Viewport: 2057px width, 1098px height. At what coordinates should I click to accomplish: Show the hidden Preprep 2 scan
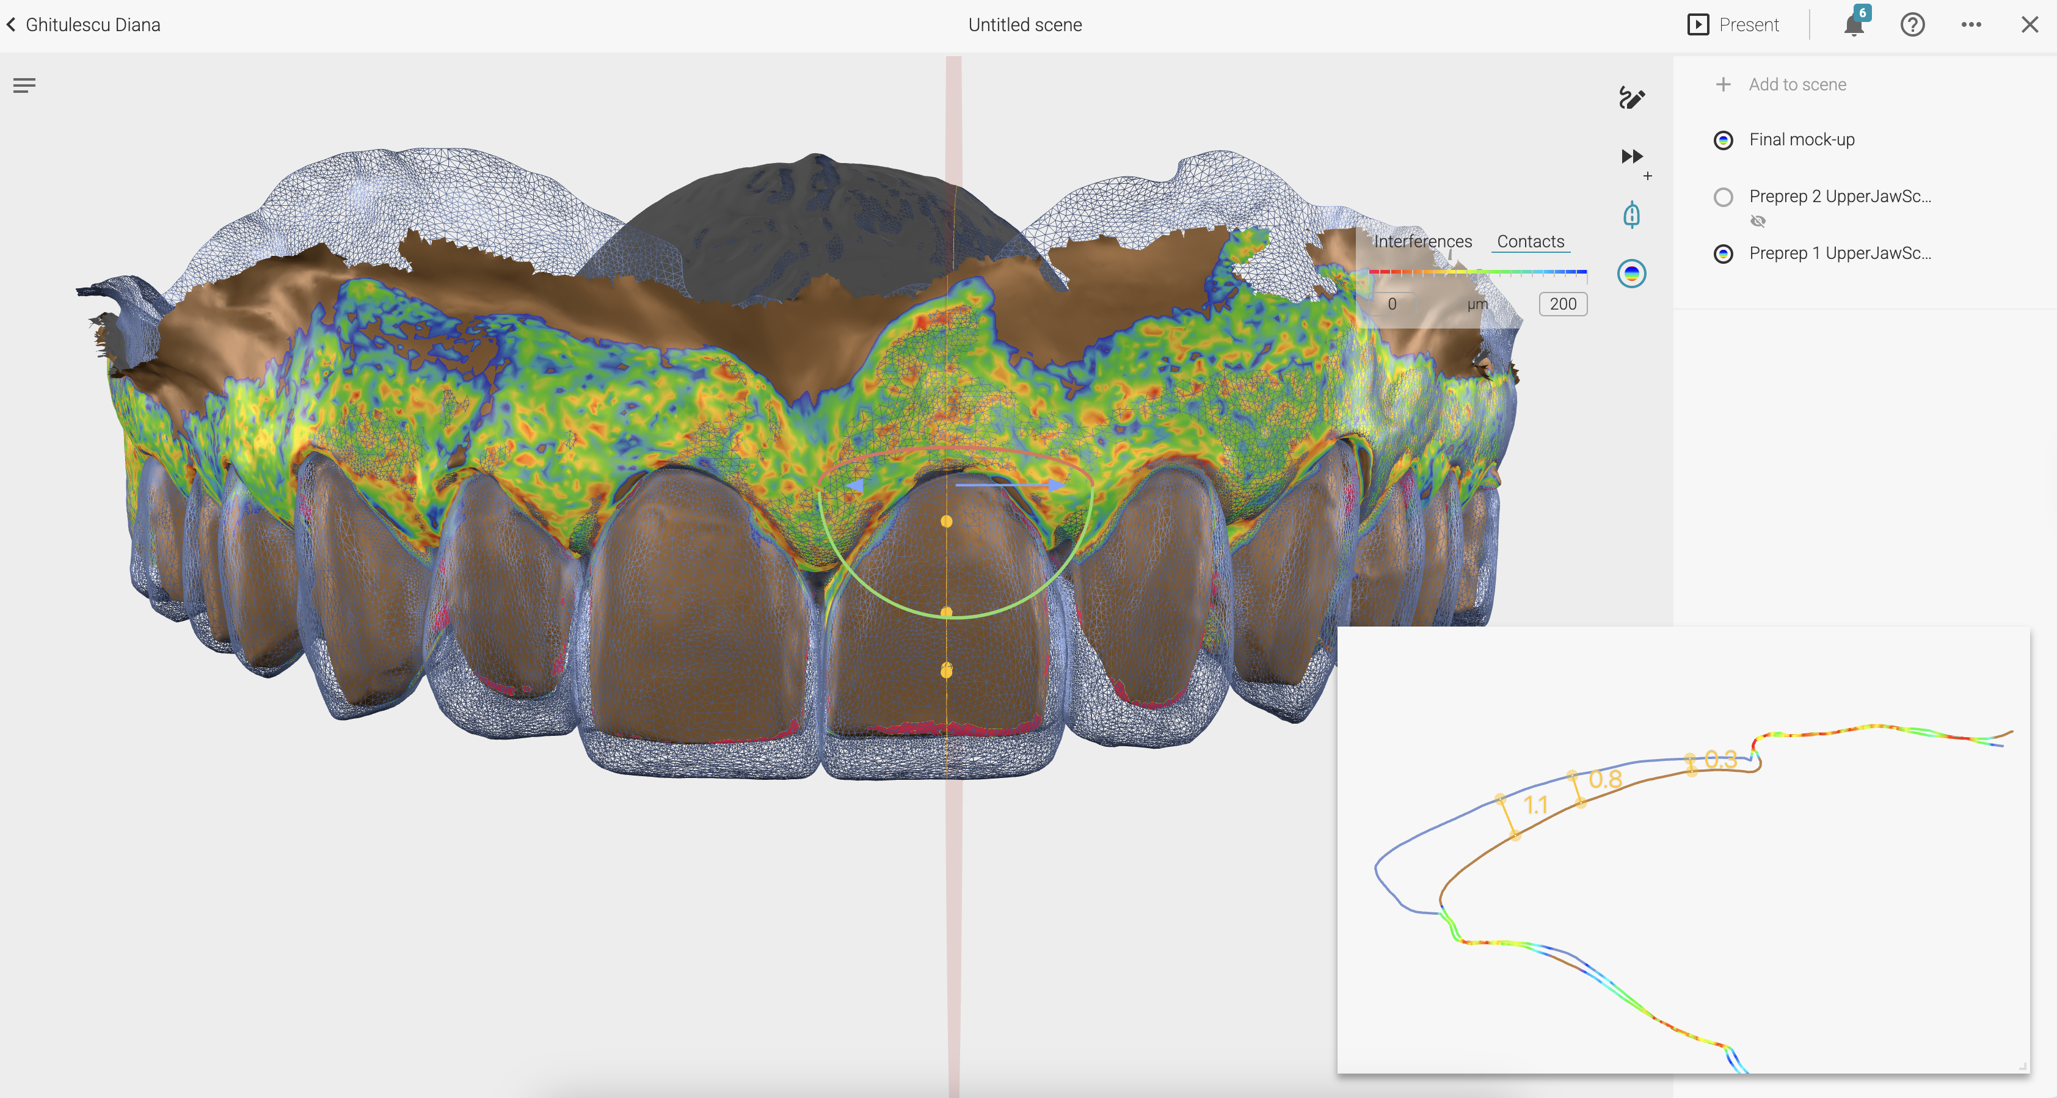click(1758, 221)
